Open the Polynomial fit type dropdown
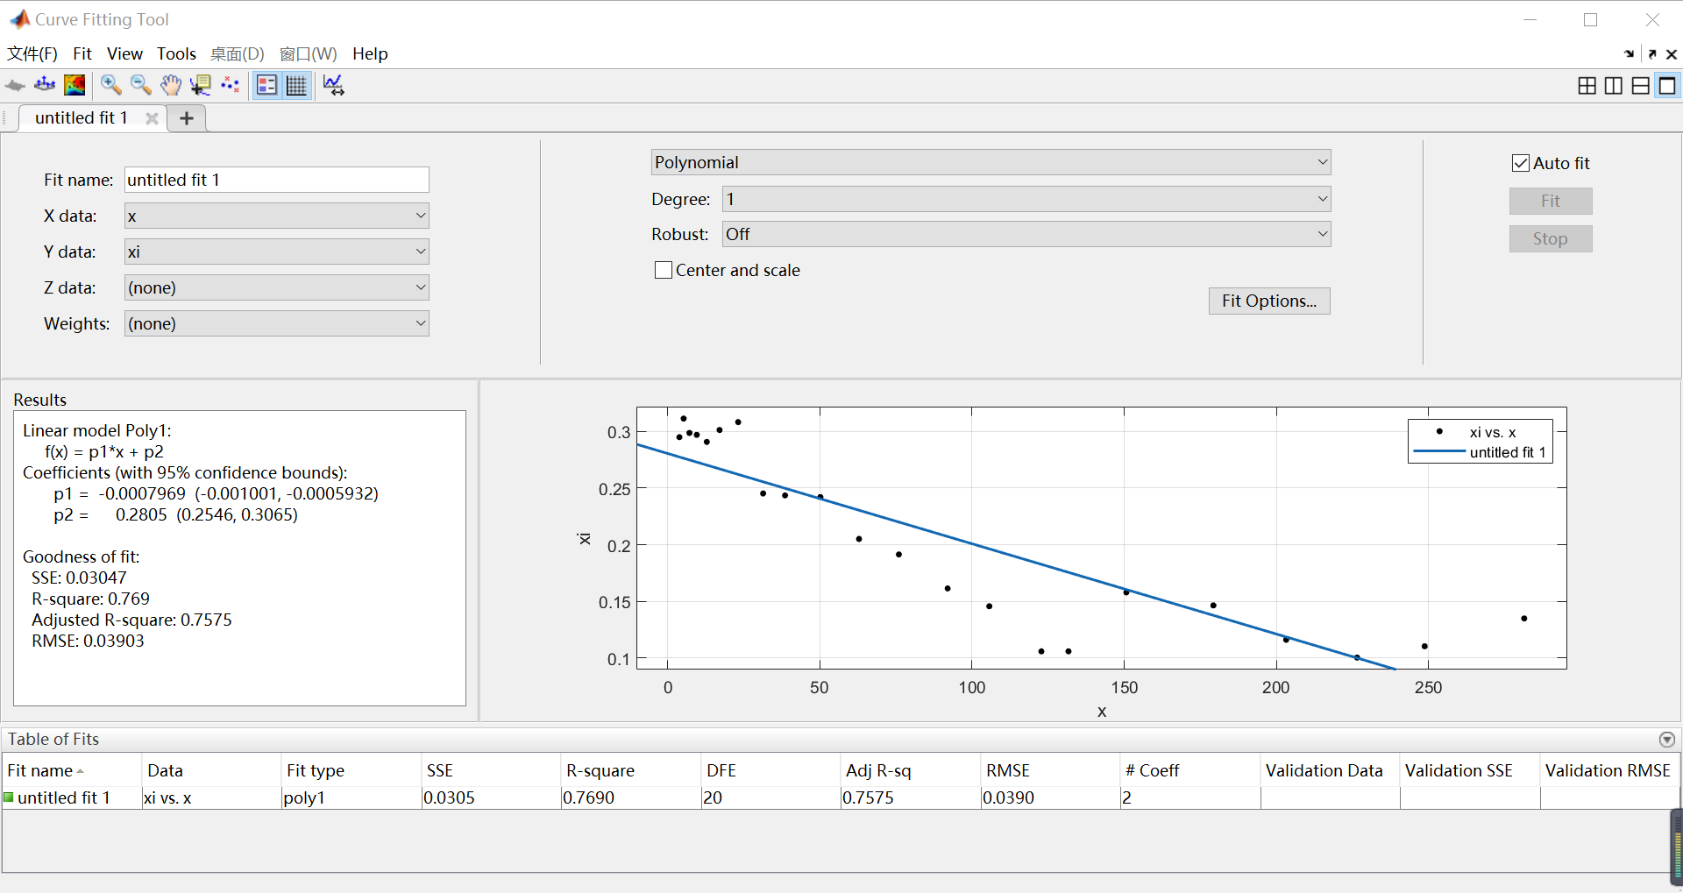Screen dimensions: 1683x893 pos(991,162)
